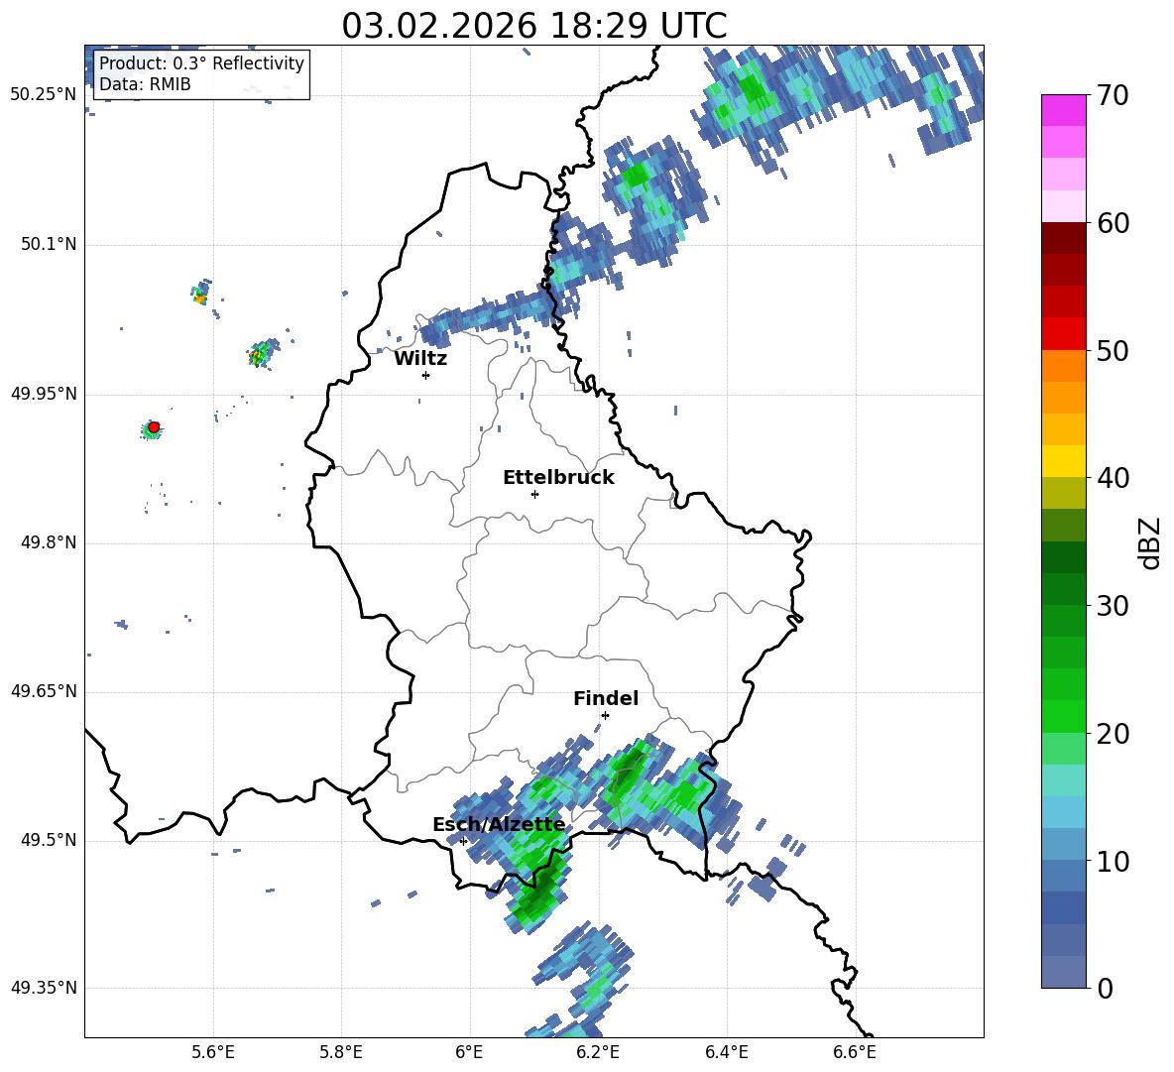Viewport: 1174px width, 1072px height.
Task: Click the Ettelbruck city label
Action: coord(558,478)
